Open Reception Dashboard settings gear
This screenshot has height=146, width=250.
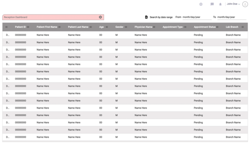[x=100, y=17]
